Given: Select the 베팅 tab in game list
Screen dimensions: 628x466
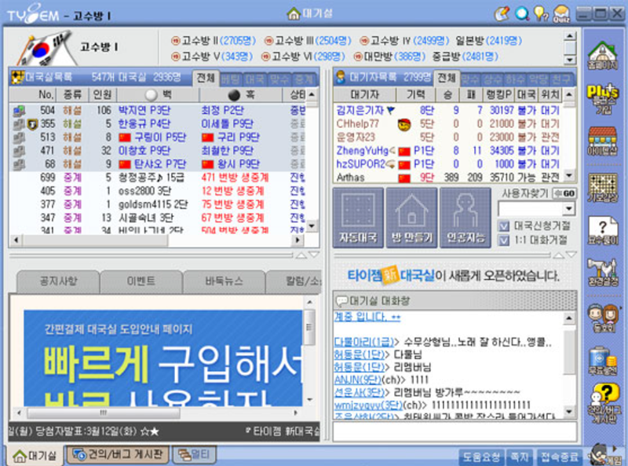Looking at the screenshot, I should (x=231, y=79).
